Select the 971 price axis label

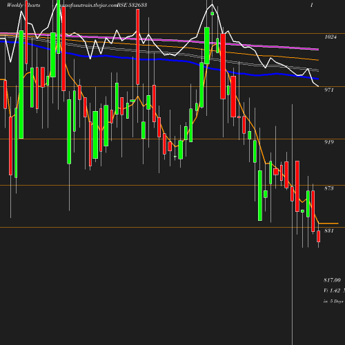329,90
